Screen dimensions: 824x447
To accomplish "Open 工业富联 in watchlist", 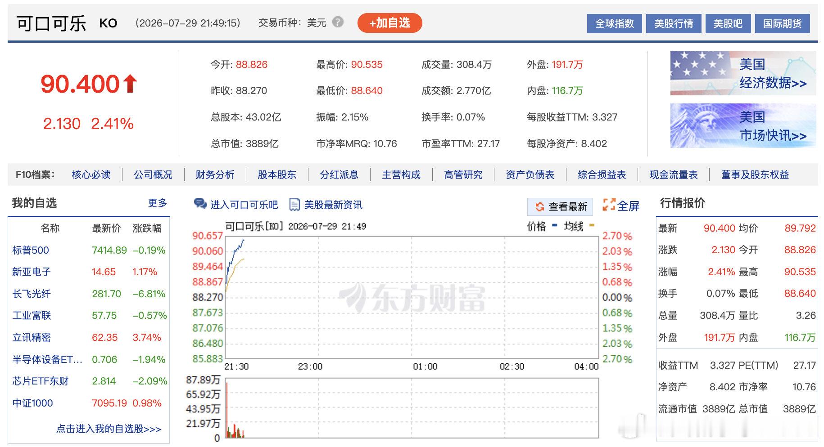I will tap(32, 315).
